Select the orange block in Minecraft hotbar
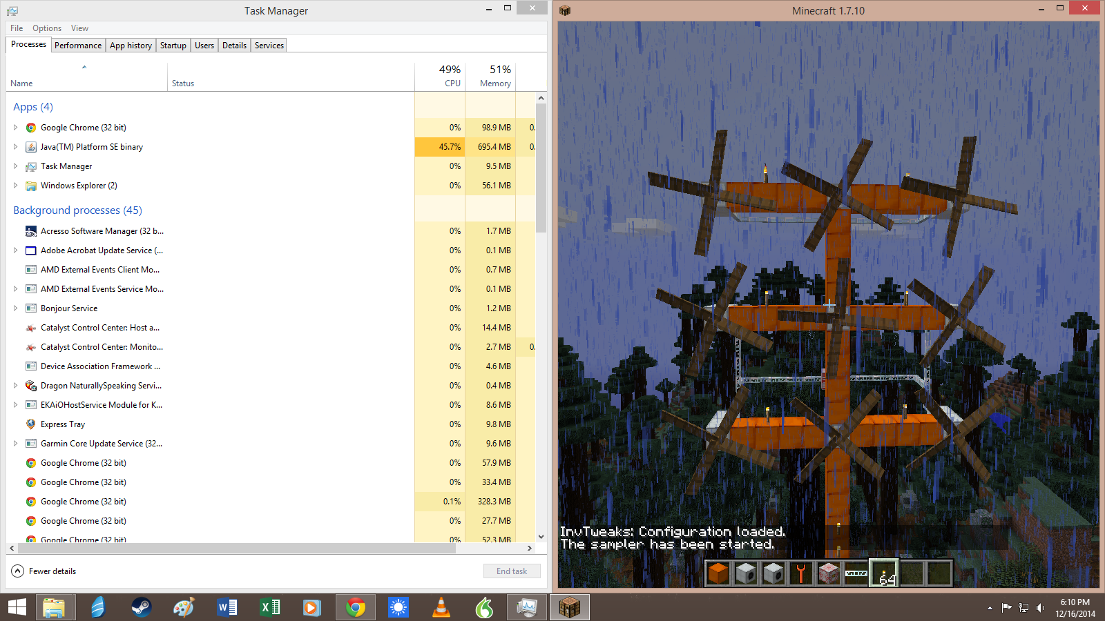Viewport: 1105px width, 621px height. 718,573
